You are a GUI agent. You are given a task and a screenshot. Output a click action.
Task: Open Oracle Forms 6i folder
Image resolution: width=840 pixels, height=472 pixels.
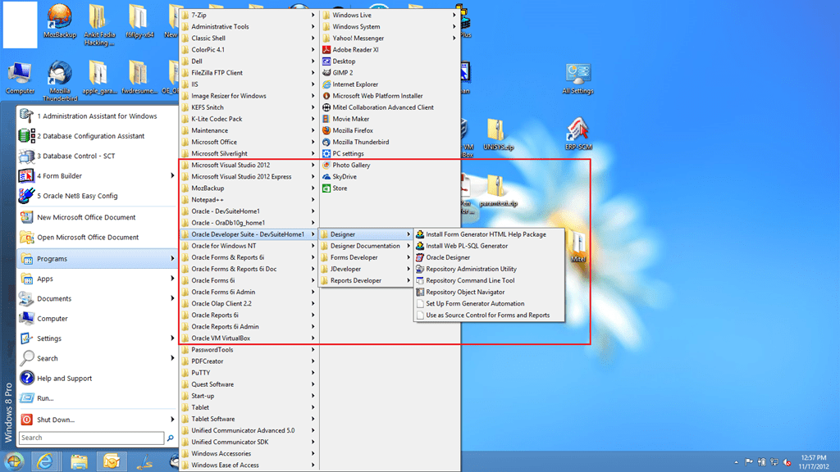click(x=249, y=280)
